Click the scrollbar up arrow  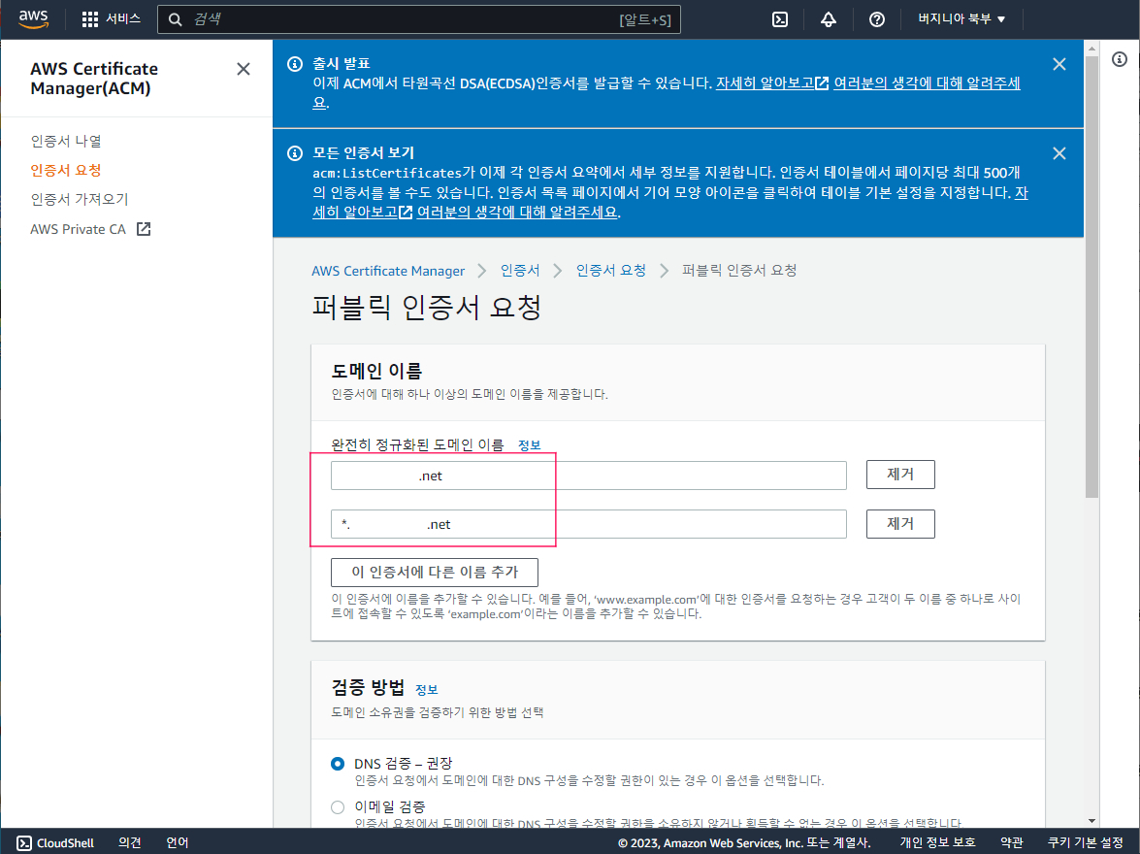(1091, 48)
